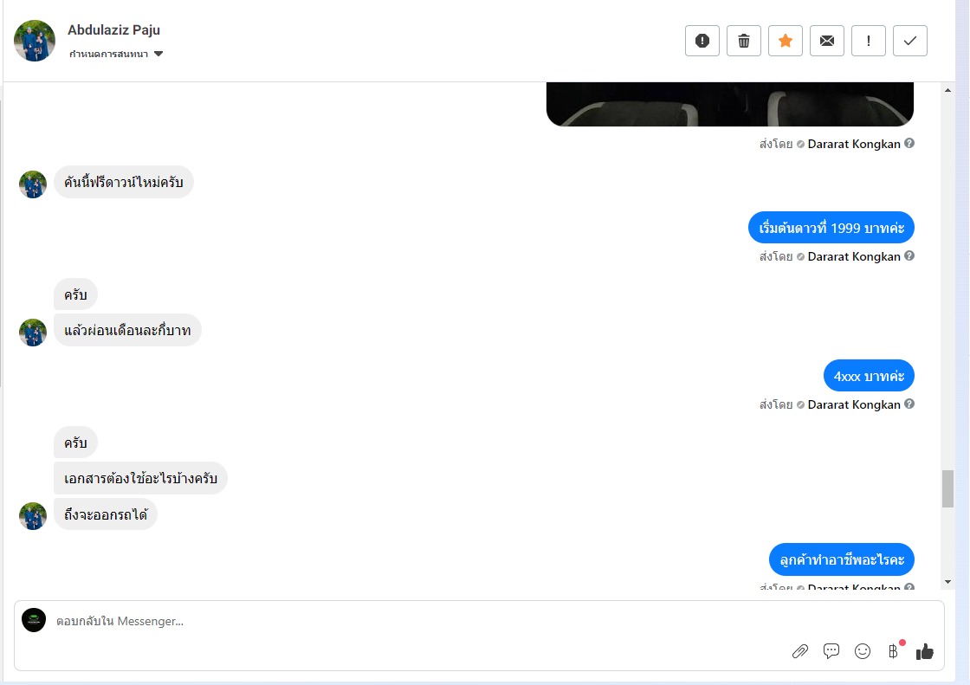Mark conversation as spam with octagon icon
The height and width of the screenshot is (685, 970).
point(702,41)
